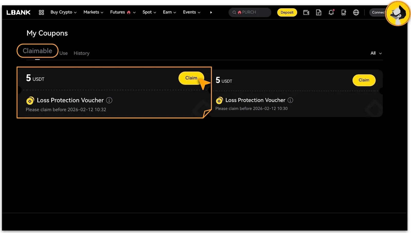Expand the Futures menu
Viewport: 411px width, 233px height.
(x=123, y=12)
